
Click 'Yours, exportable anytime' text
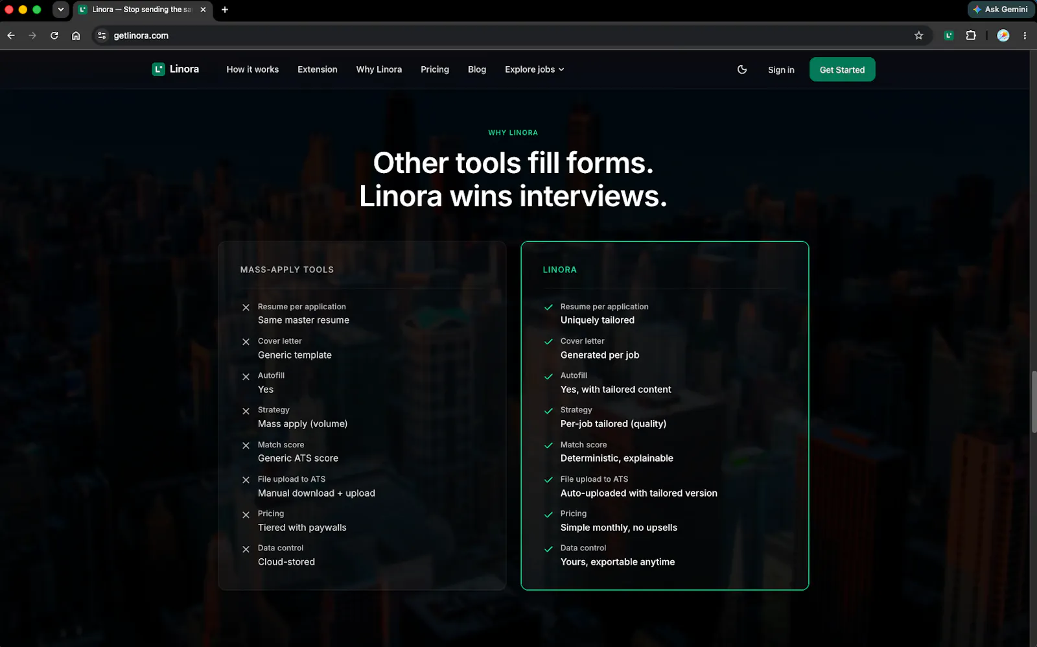[618, 562]
